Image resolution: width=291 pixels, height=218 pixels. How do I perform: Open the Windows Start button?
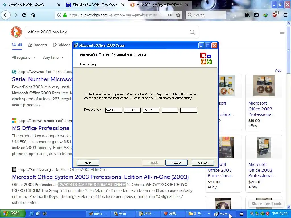[x=13, y=214]
